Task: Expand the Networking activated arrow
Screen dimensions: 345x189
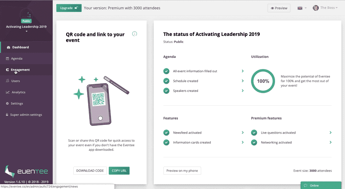Action: [x=331, y=143]
